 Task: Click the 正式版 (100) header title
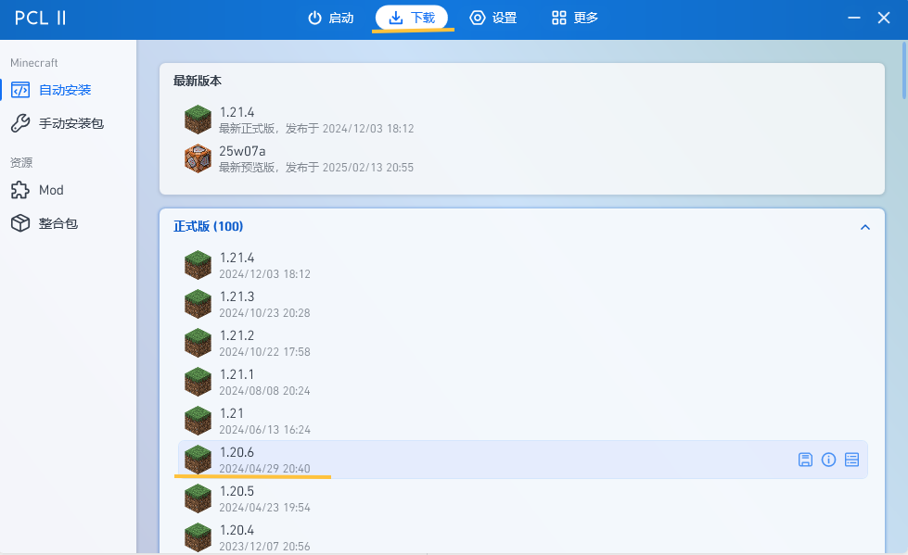click(209, 226)
